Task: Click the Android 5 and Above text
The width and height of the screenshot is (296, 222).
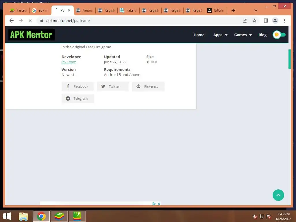Action: (x=122, y=75)
